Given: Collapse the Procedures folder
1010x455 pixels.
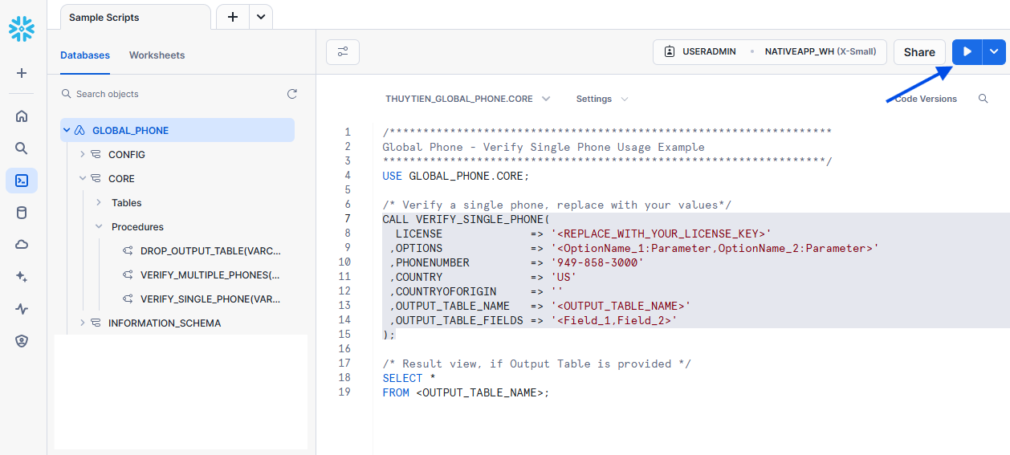Looking at the screenshot, I should 98,227.
